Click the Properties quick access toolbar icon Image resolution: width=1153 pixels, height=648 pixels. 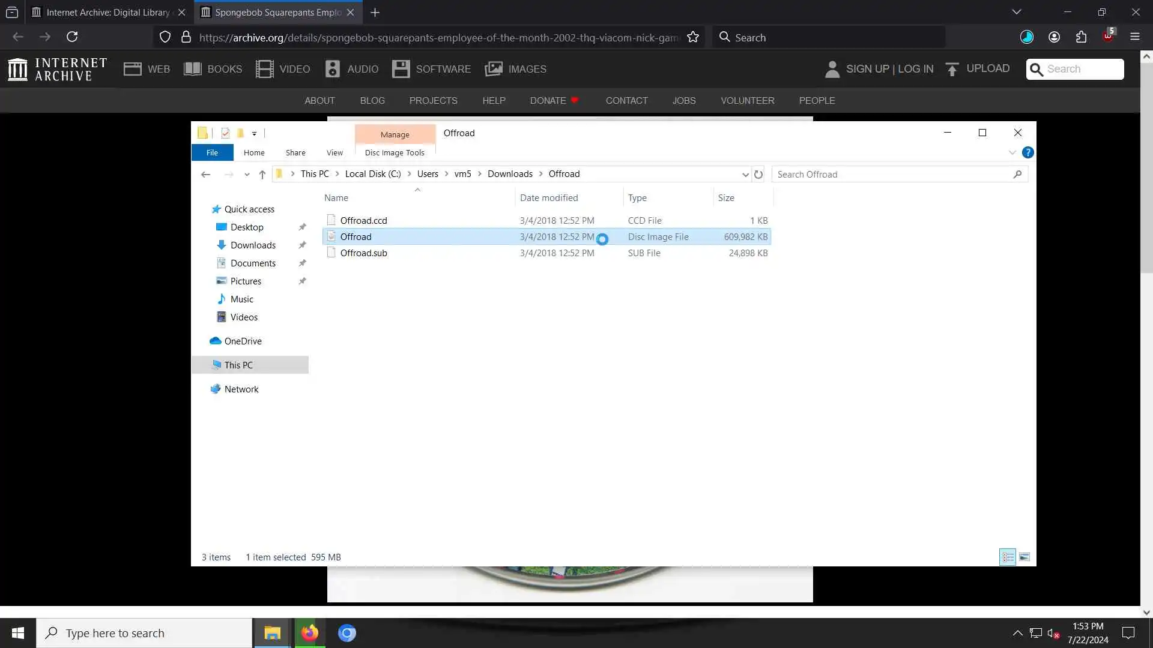[x=225, y=133]
